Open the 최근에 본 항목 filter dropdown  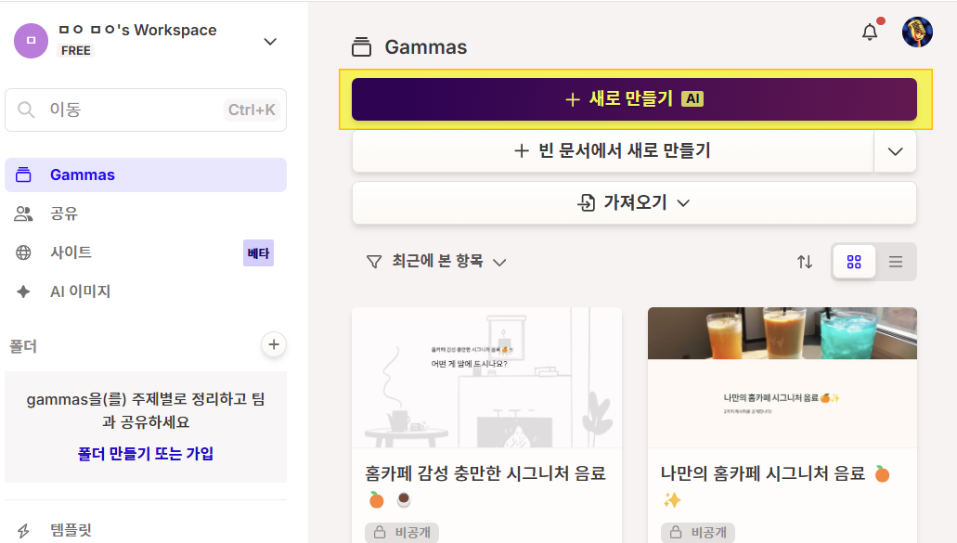coord(436,262)
